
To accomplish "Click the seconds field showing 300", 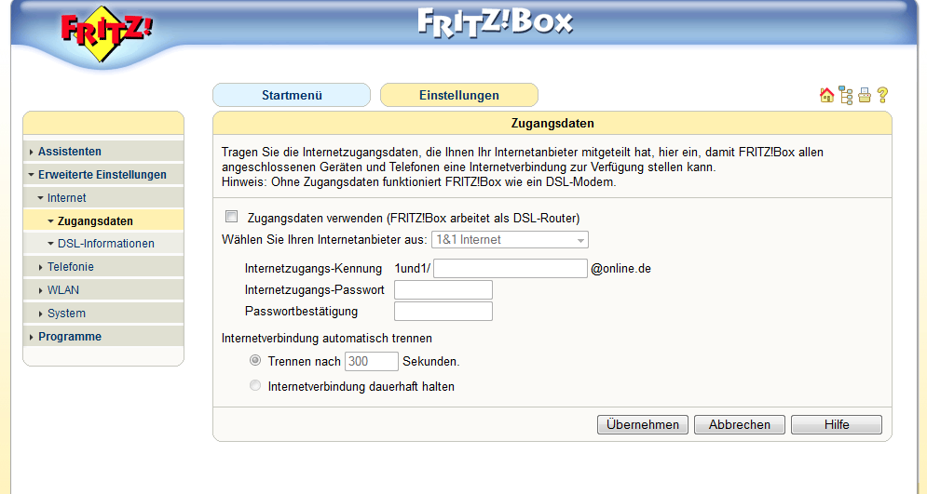I will [x=372, y=361].
